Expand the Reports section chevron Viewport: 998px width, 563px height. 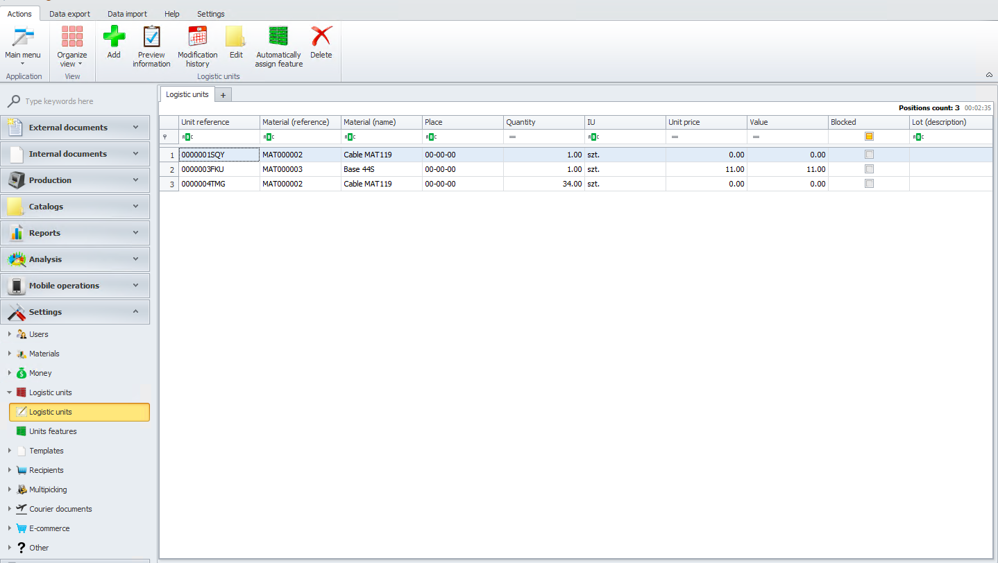click(136, 233)
